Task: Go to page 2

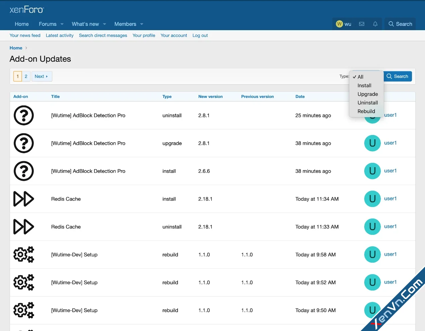Action: click(26, 76)
